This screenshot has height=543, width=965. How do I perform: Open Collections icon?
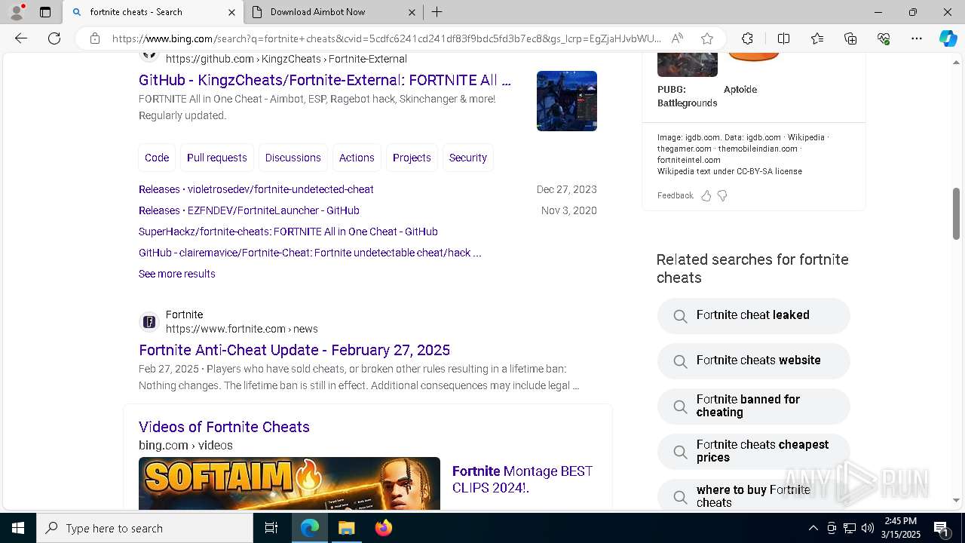pos(850,38)
